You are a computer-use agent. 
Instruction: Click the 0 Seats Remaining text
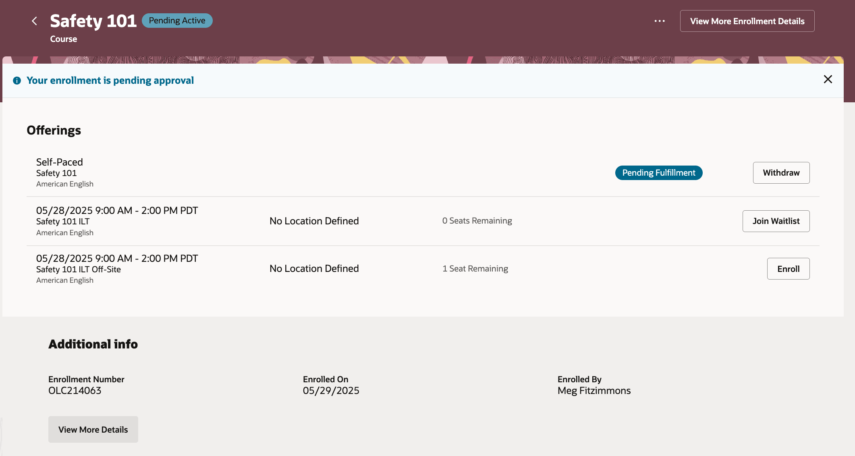coord(477,221)
